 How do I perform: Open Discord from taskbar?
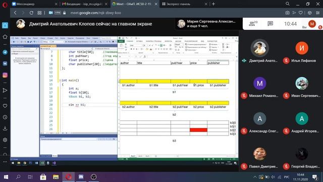tap(81, 177)
